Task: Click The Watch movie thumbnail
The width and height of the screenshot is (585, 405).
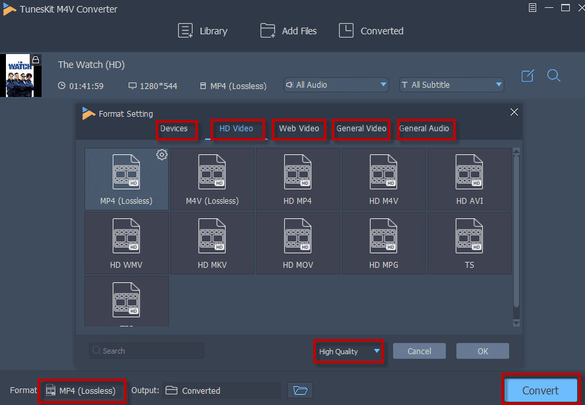Action: point(21,75)
